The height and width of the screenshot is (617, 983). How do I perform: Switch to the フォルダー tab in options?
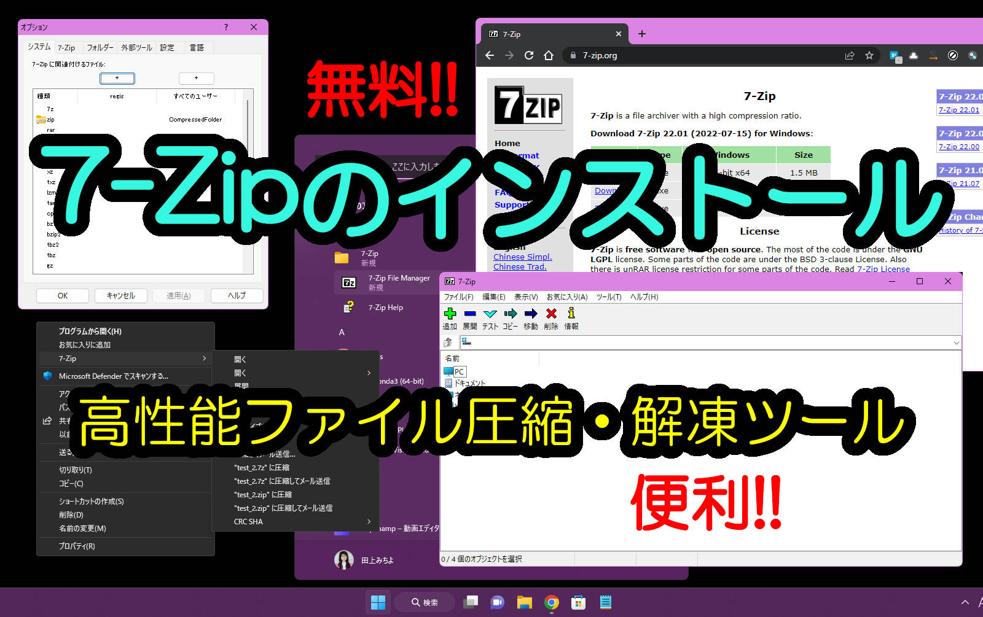[x=100, y=47]
